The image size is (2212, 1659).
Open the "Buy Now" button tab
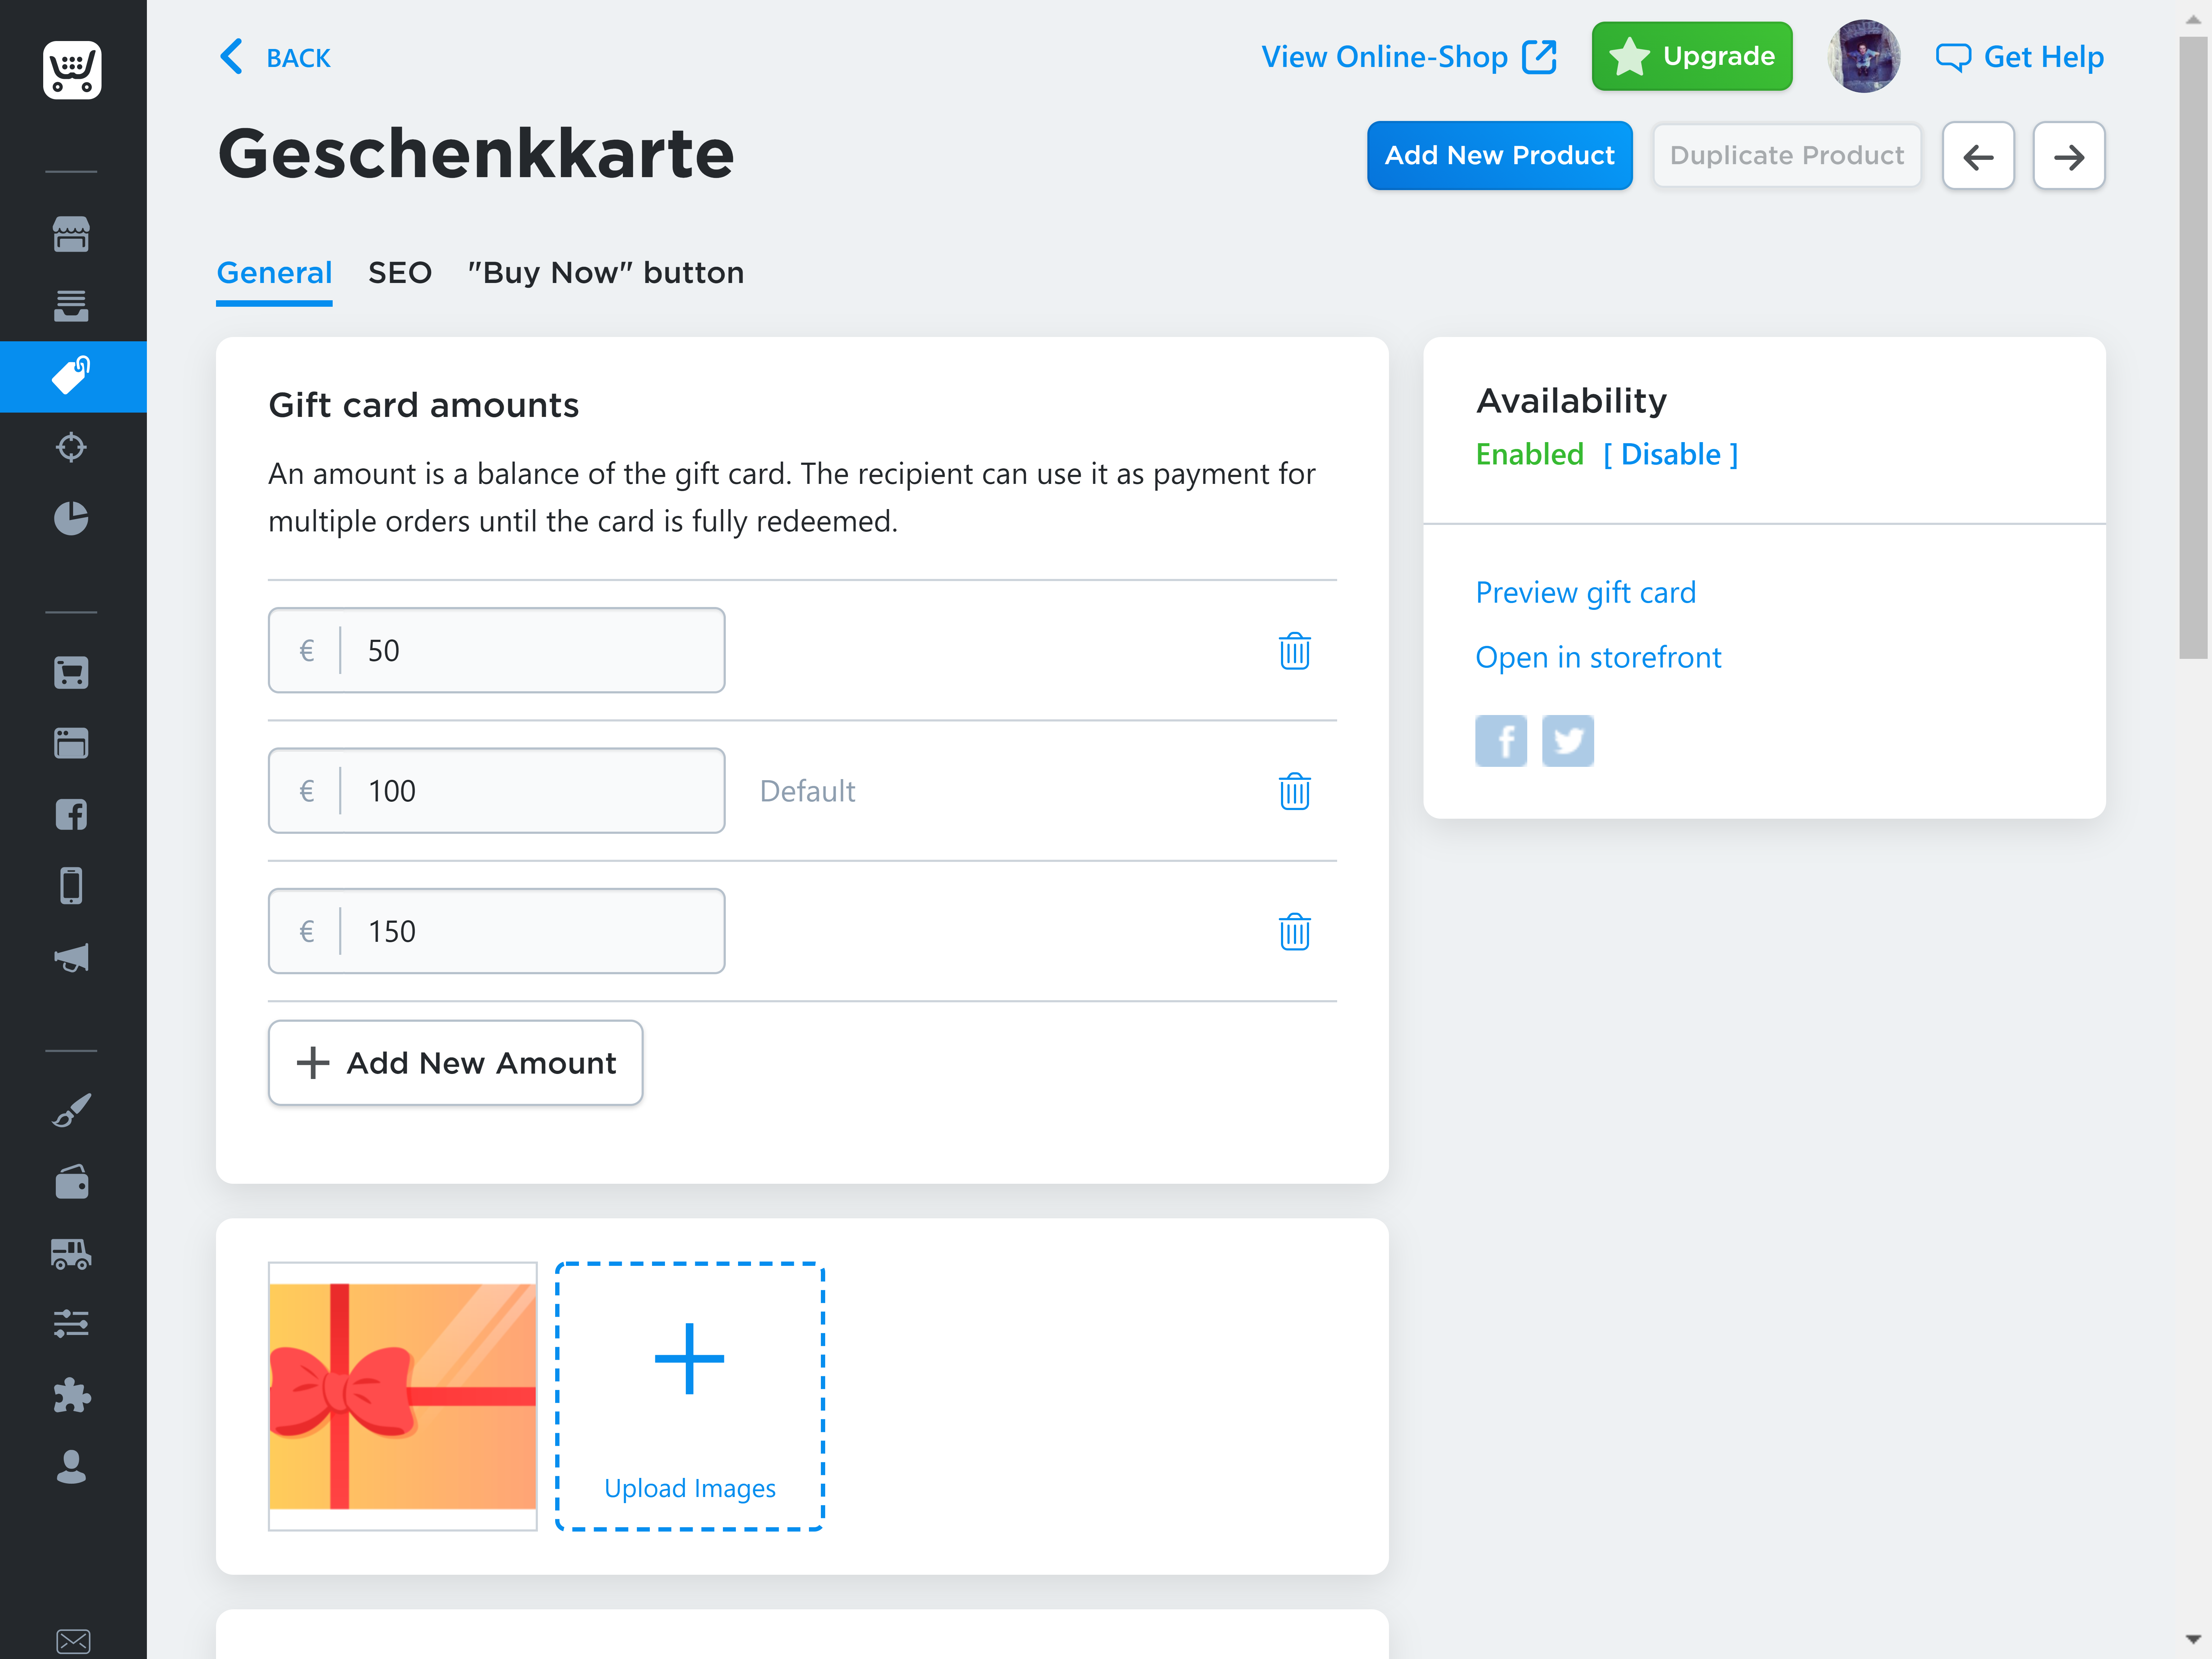click(606, 273)
